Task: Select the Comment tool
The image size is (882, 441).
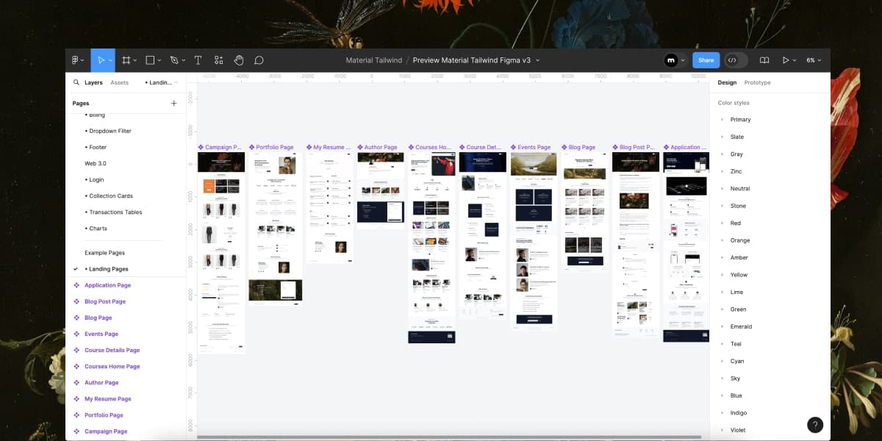Action: 259,60
